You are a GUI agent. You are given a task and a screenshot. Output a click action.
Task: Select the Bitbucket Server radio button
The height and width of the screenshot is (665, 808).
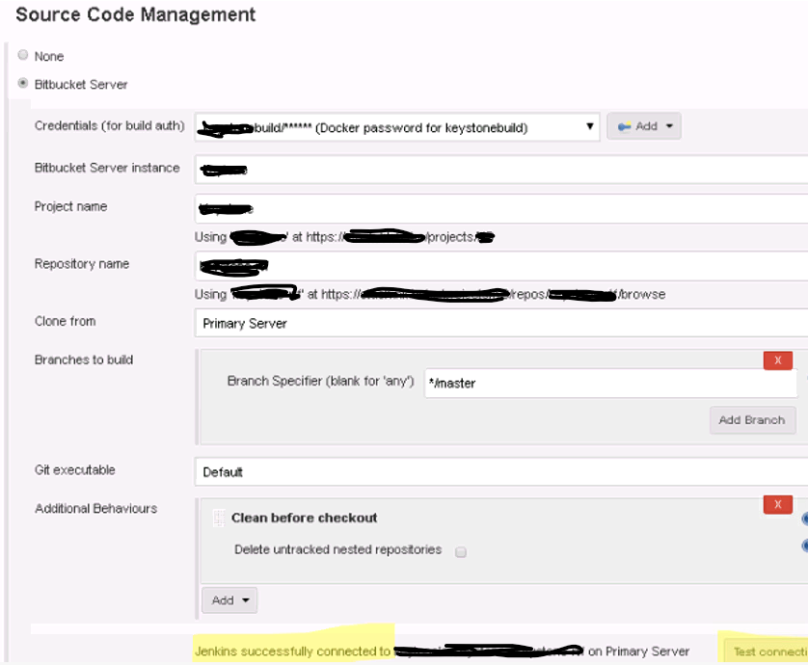pos(23,84)
